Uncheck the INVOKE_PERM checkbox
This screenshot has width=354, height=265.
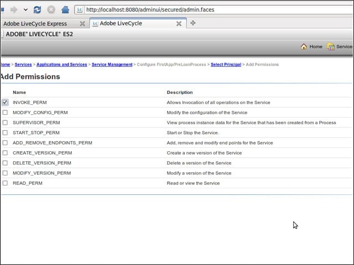(x=5, y=102)
